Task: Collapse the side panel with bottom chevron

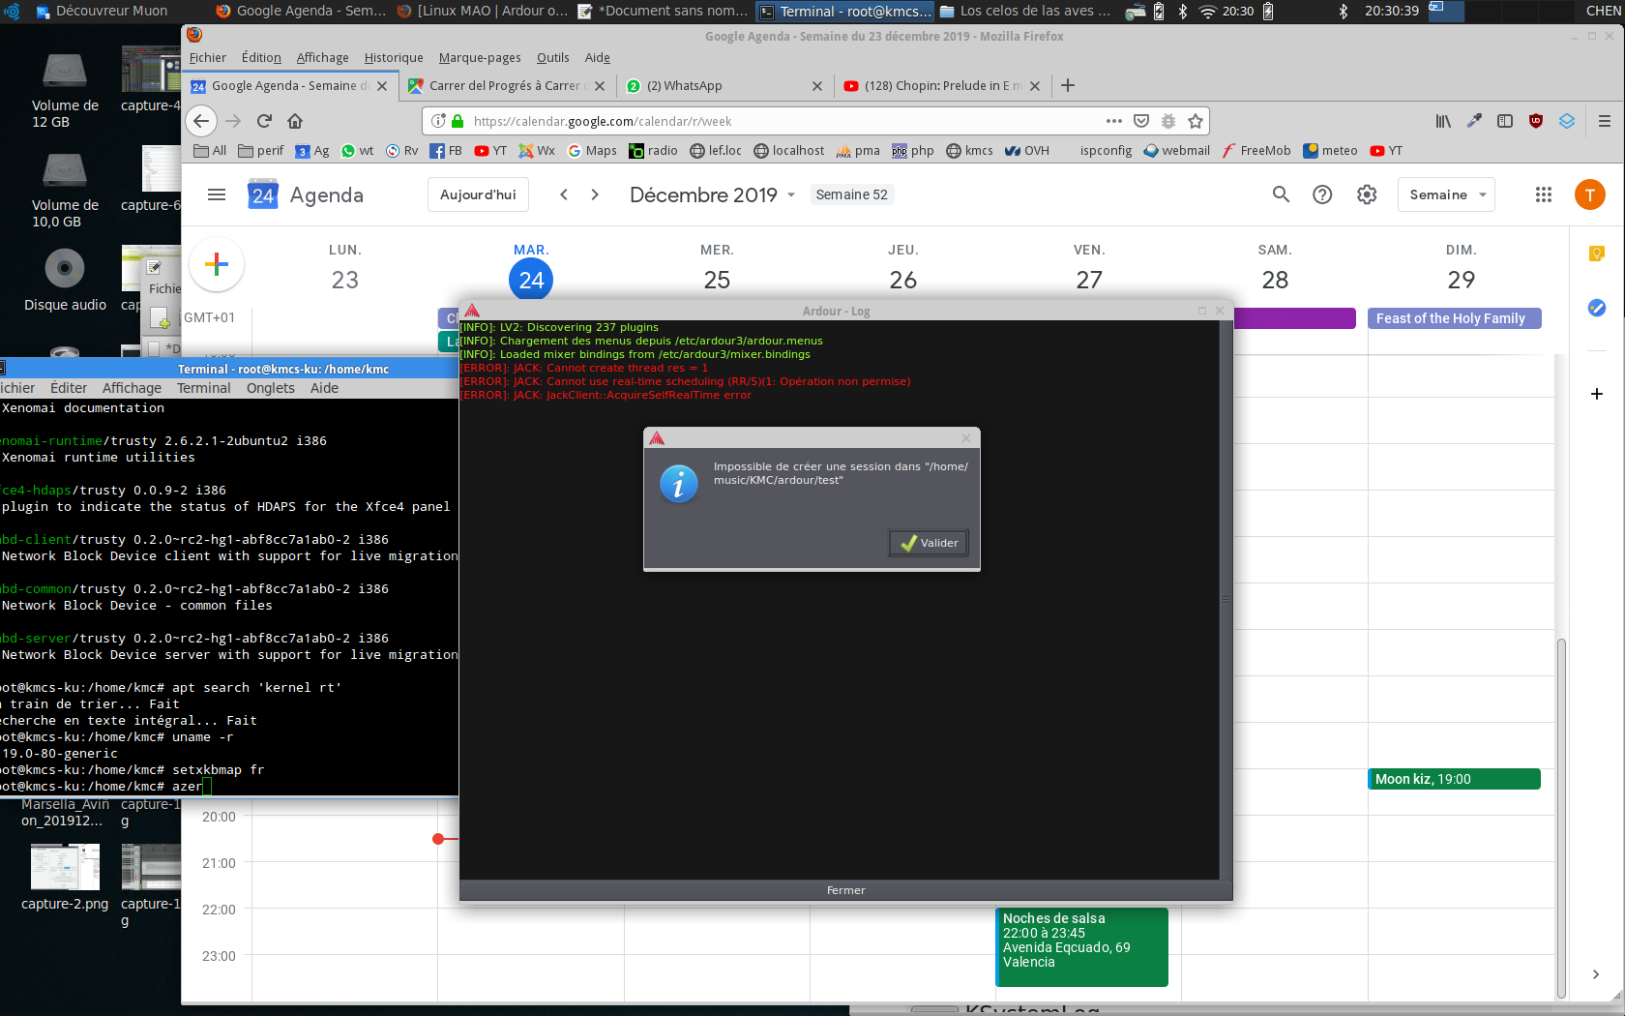Action: click(x=1596, y=974)
